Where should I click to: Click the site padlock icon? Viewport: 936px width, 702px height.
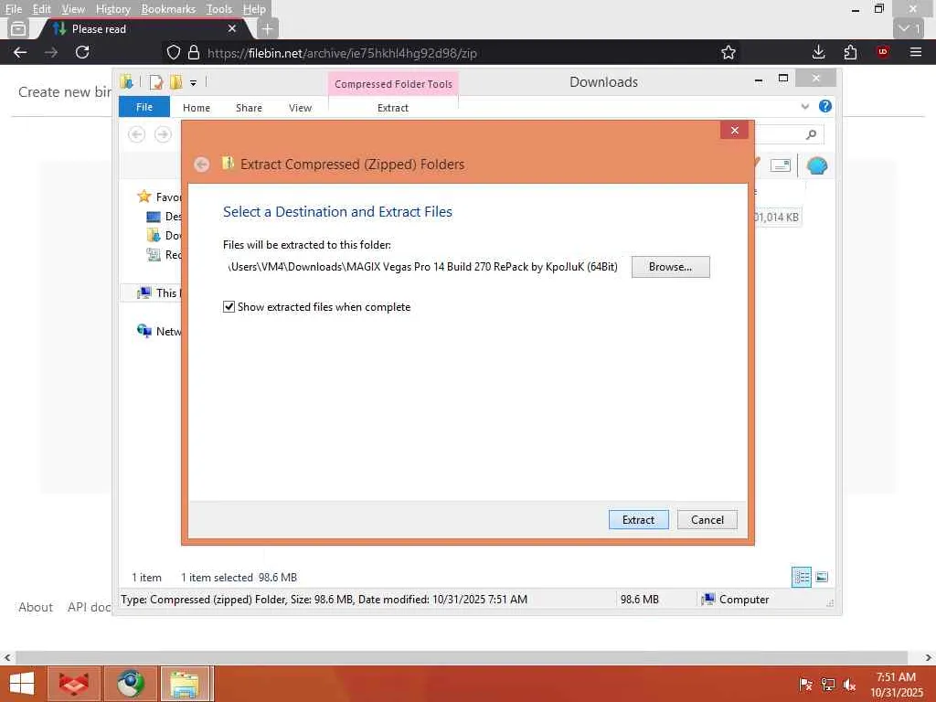194,52
